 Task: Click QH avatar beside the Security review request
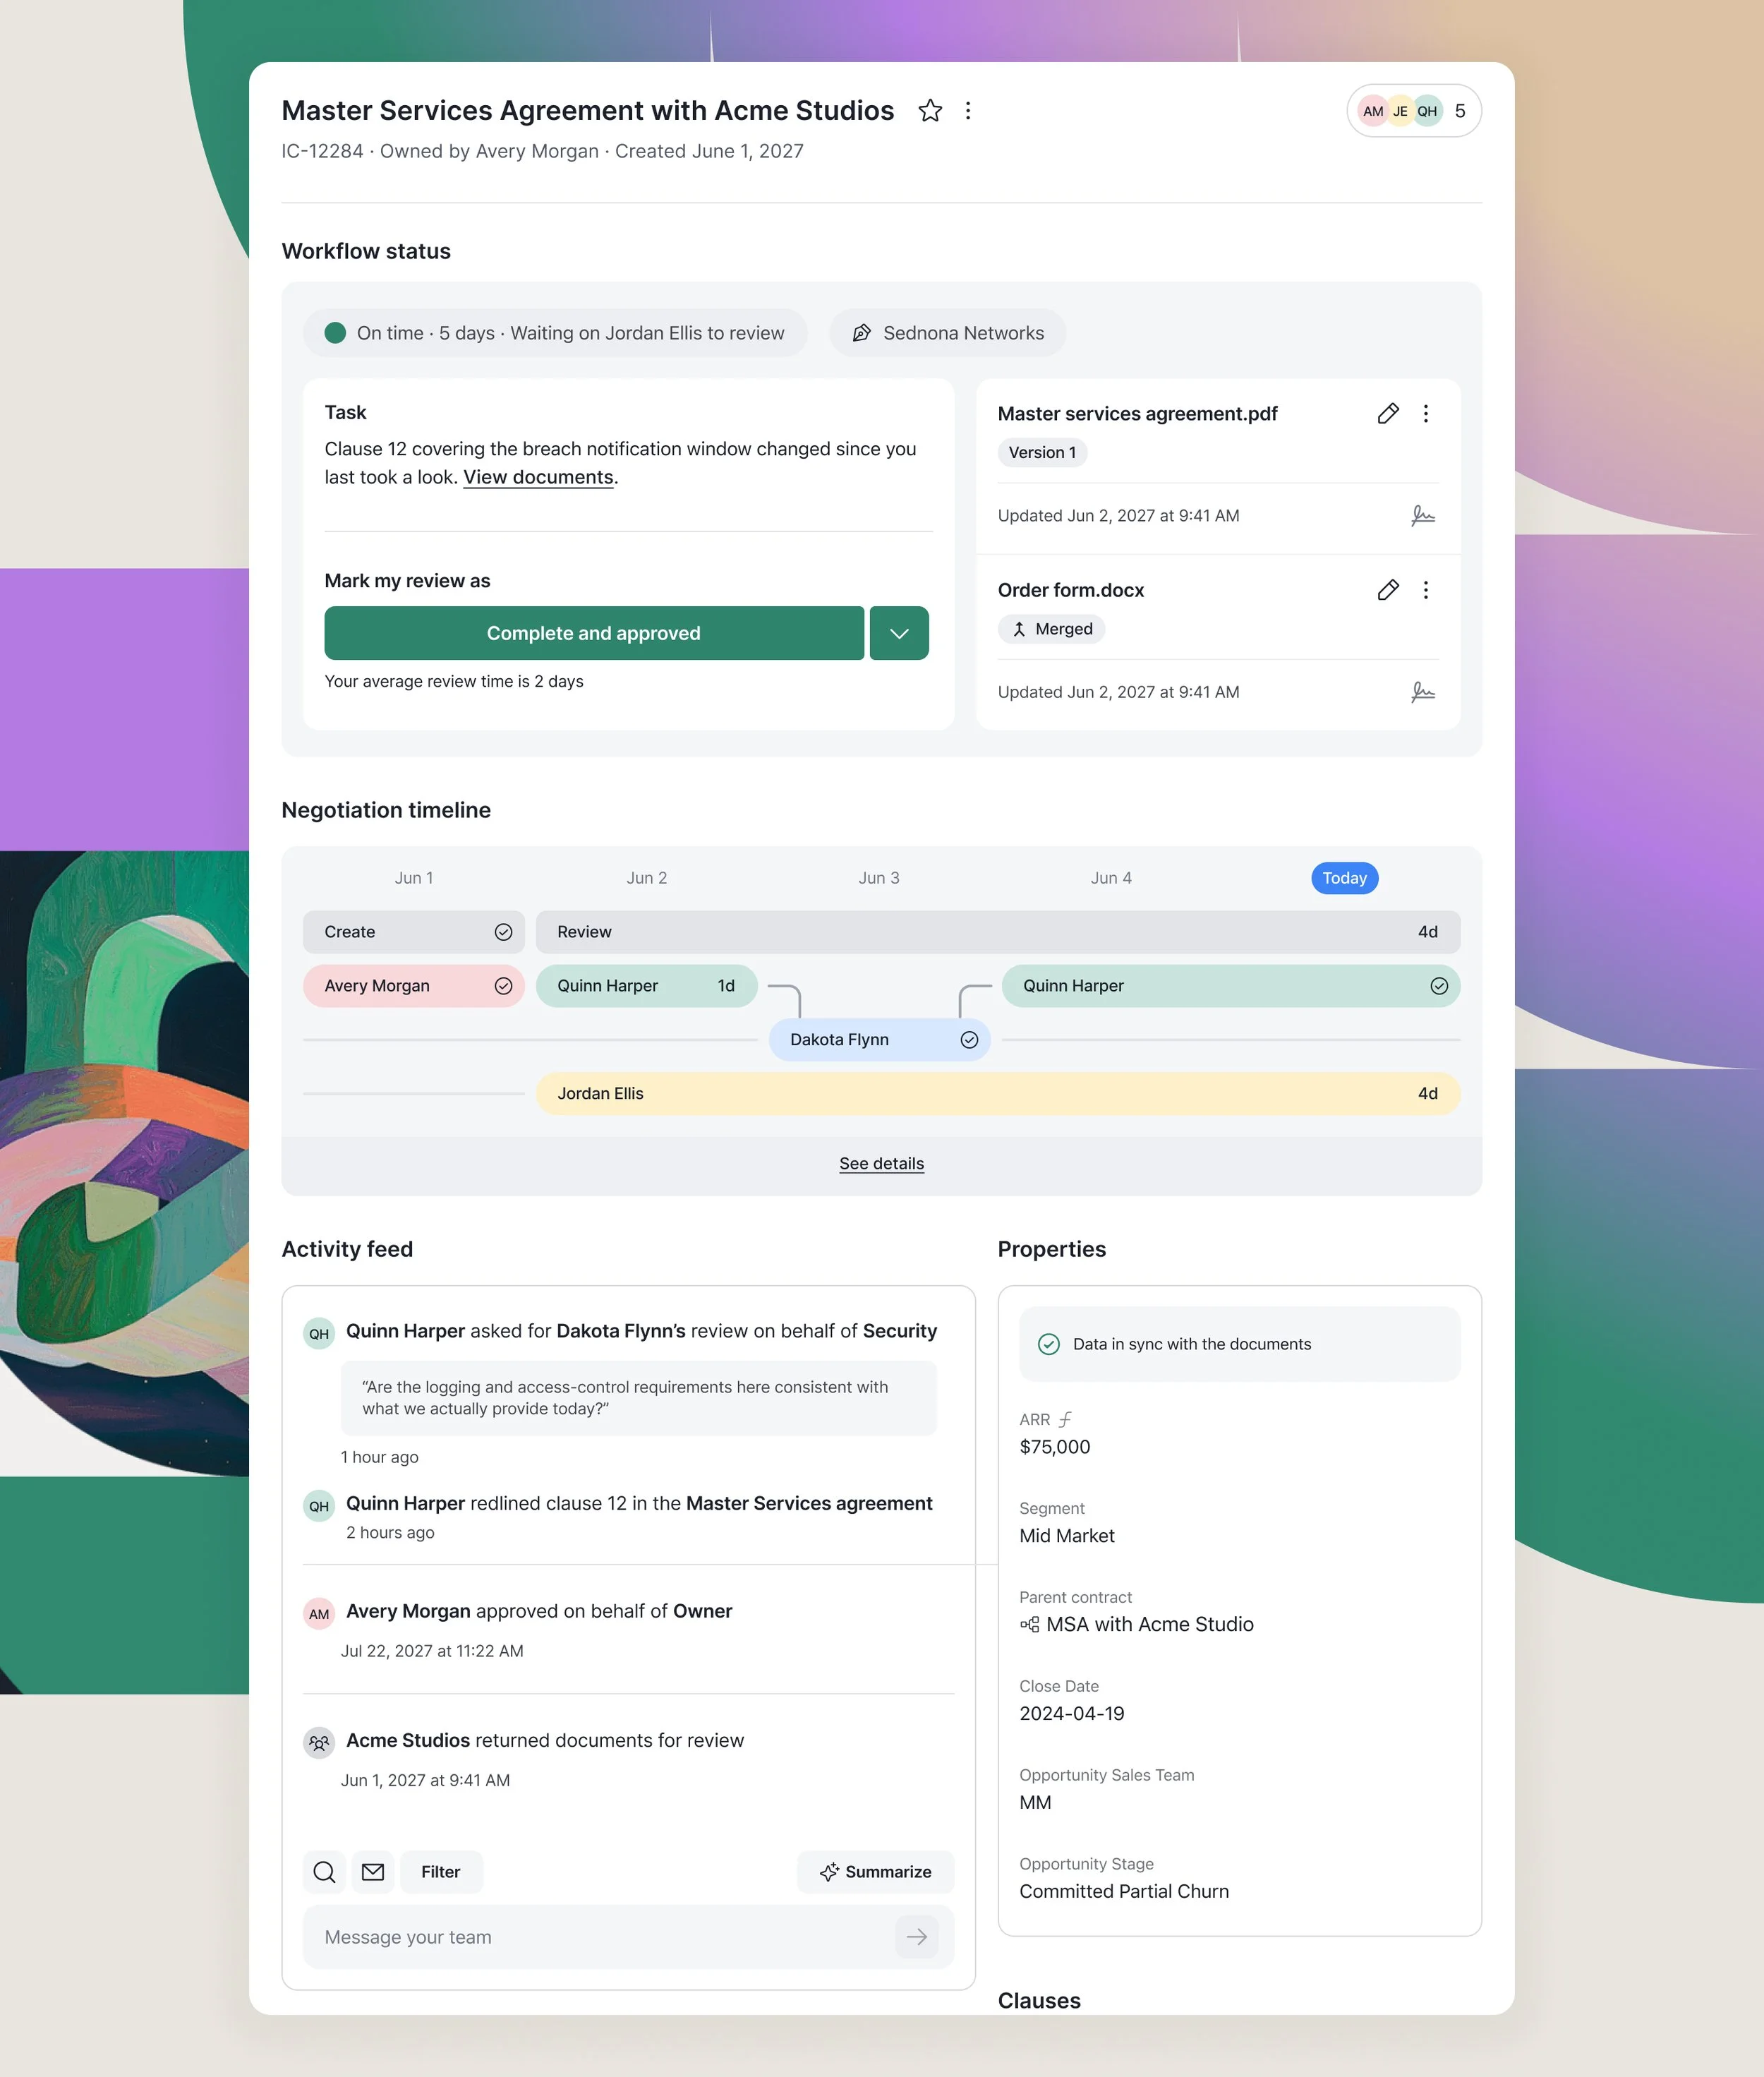tap(319, 1333)
